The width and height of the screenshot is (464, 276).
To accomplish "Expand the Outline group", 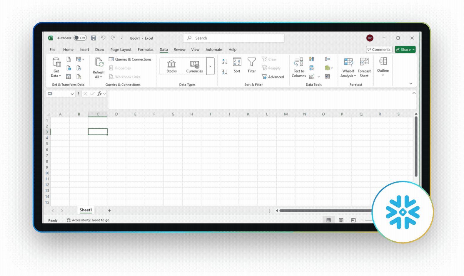I will 383,67.
